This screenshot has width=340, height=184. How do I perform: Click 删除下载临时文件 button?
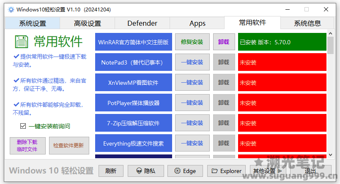27,146
